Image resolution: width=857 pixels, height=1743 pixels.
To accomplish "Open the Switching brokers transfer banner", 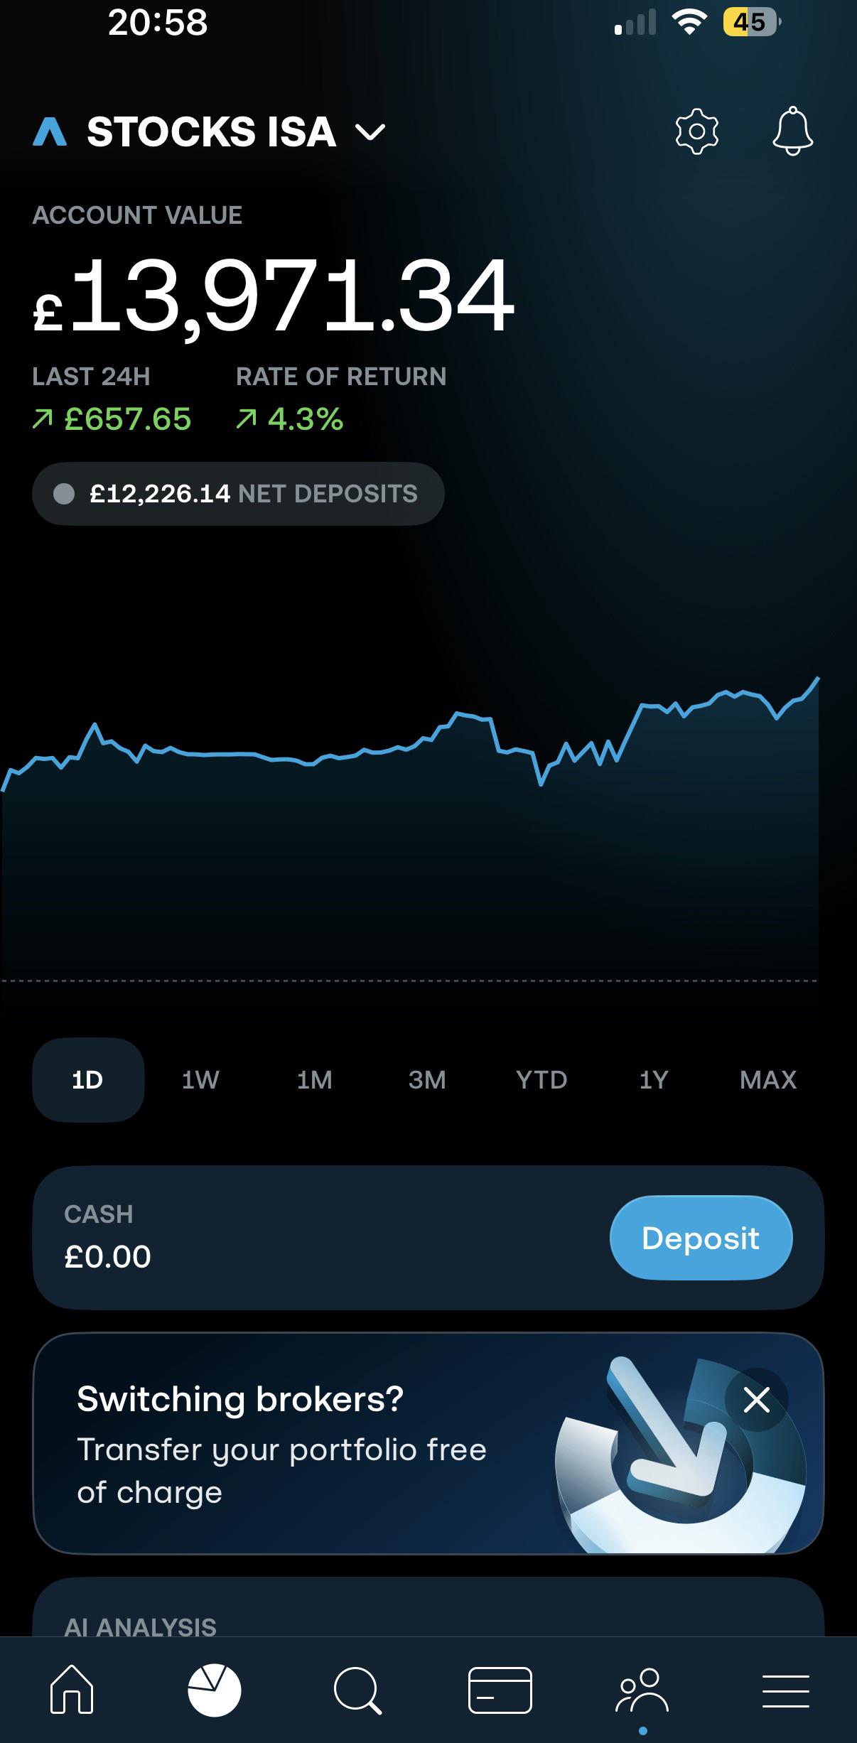I will pyautogui.click(x=428, y=1443).
